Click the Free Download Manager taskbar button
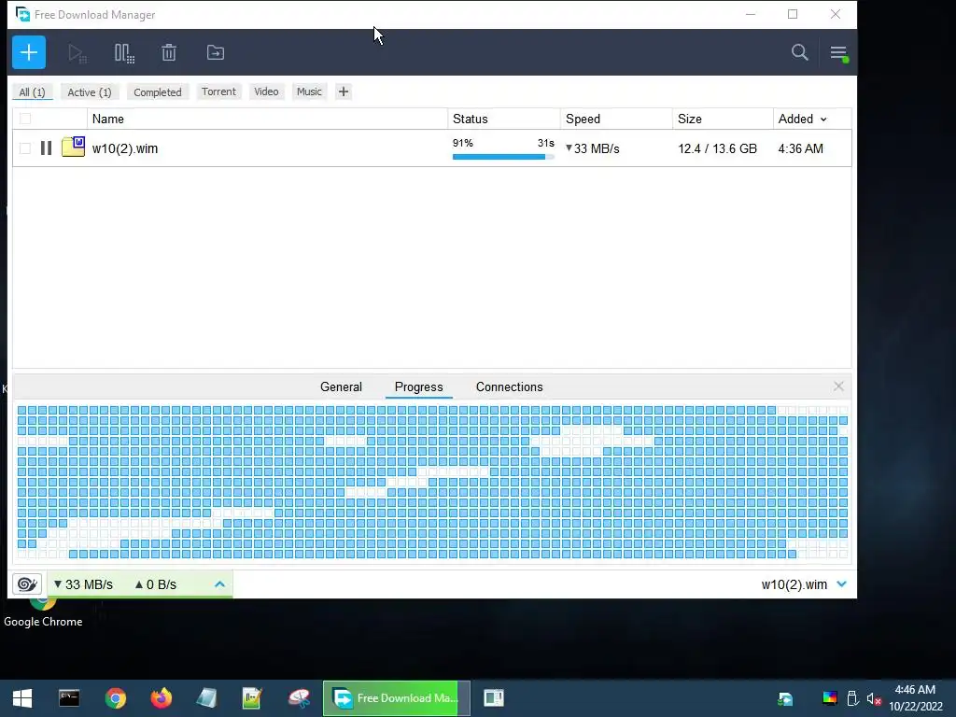The image size is (956, 717). click(x=396, y=698)
